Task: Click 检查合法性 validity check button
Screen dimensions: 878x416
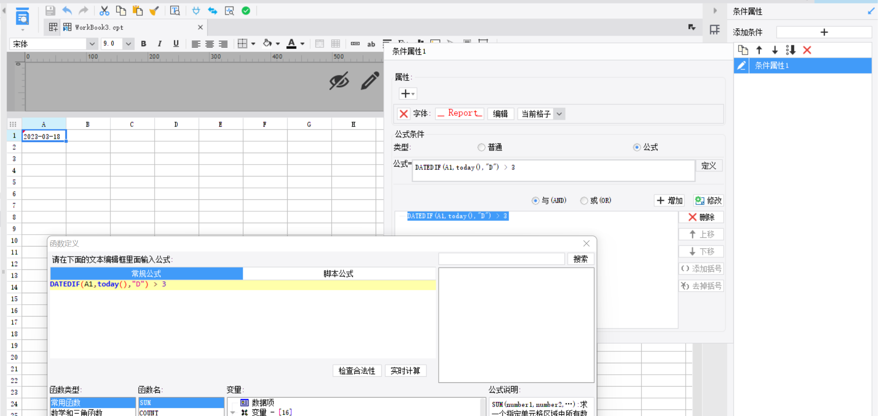Action: pos(357,371)
